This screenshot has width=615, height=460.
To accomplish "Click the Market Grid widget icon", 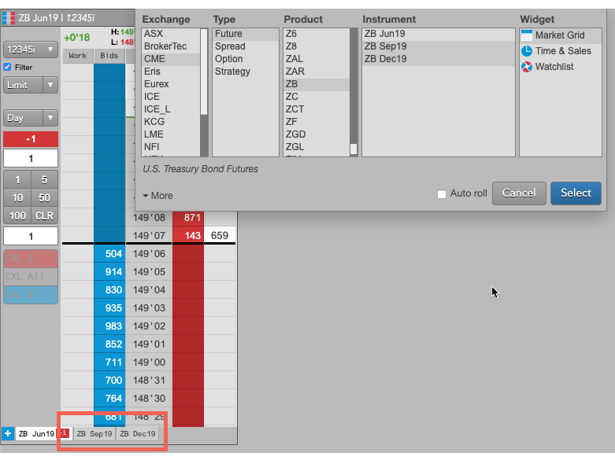I will (527, 35).
